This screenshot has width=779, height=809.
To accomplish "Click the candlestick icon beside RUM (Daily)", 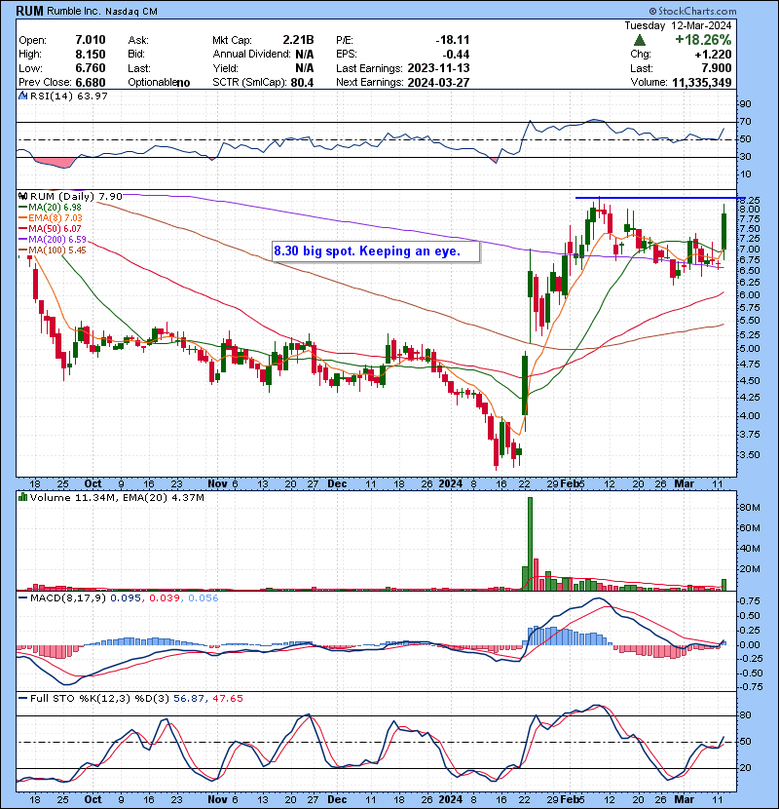I will (22, 196).
